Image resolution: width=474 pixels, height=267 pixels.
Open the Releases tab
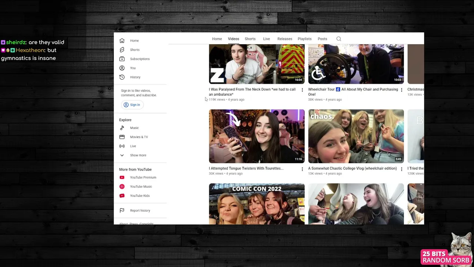(285, 39)
